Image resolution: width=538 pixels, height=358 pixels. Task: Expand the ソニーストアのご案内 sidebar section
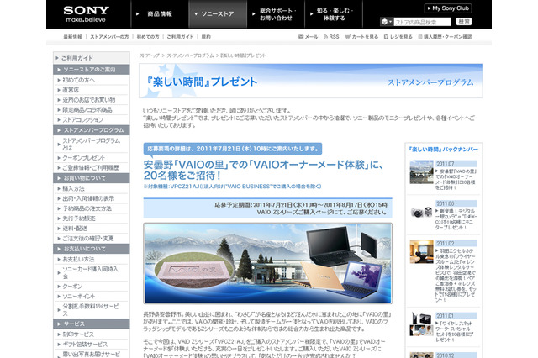[92, 70]
